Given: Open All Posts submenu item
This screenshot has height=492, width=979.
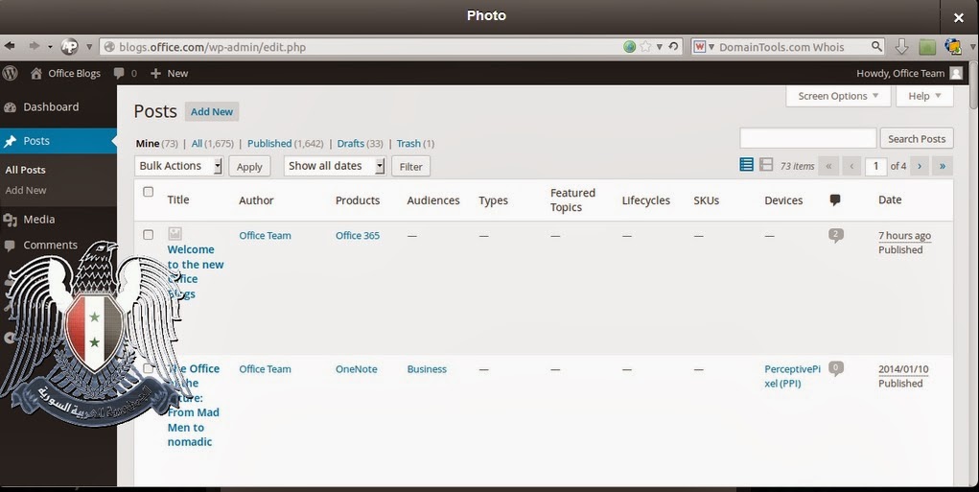Looking at the screenshot, I should pos(25,170).
